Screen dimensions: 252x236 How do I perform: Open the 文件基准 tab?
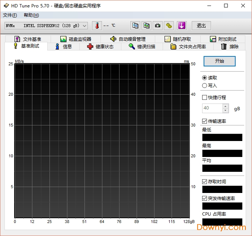pyautogui.click(x=28, y=39)
